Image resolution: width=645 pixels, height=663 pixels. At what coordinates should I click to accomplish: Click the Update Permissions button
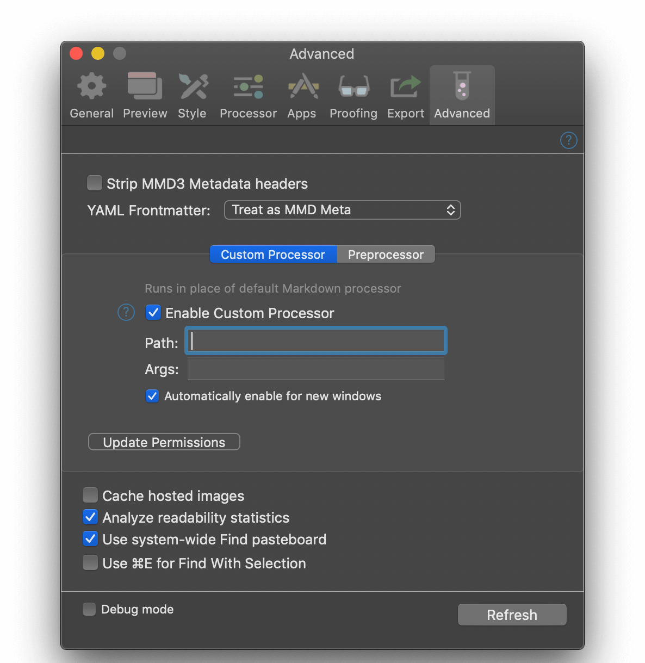pos(164,442)
